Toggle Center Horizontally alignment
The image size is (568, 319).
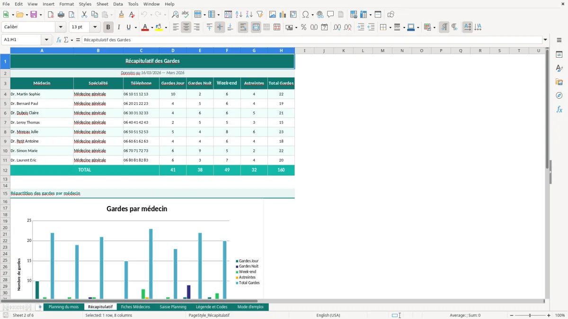(186, 27)
